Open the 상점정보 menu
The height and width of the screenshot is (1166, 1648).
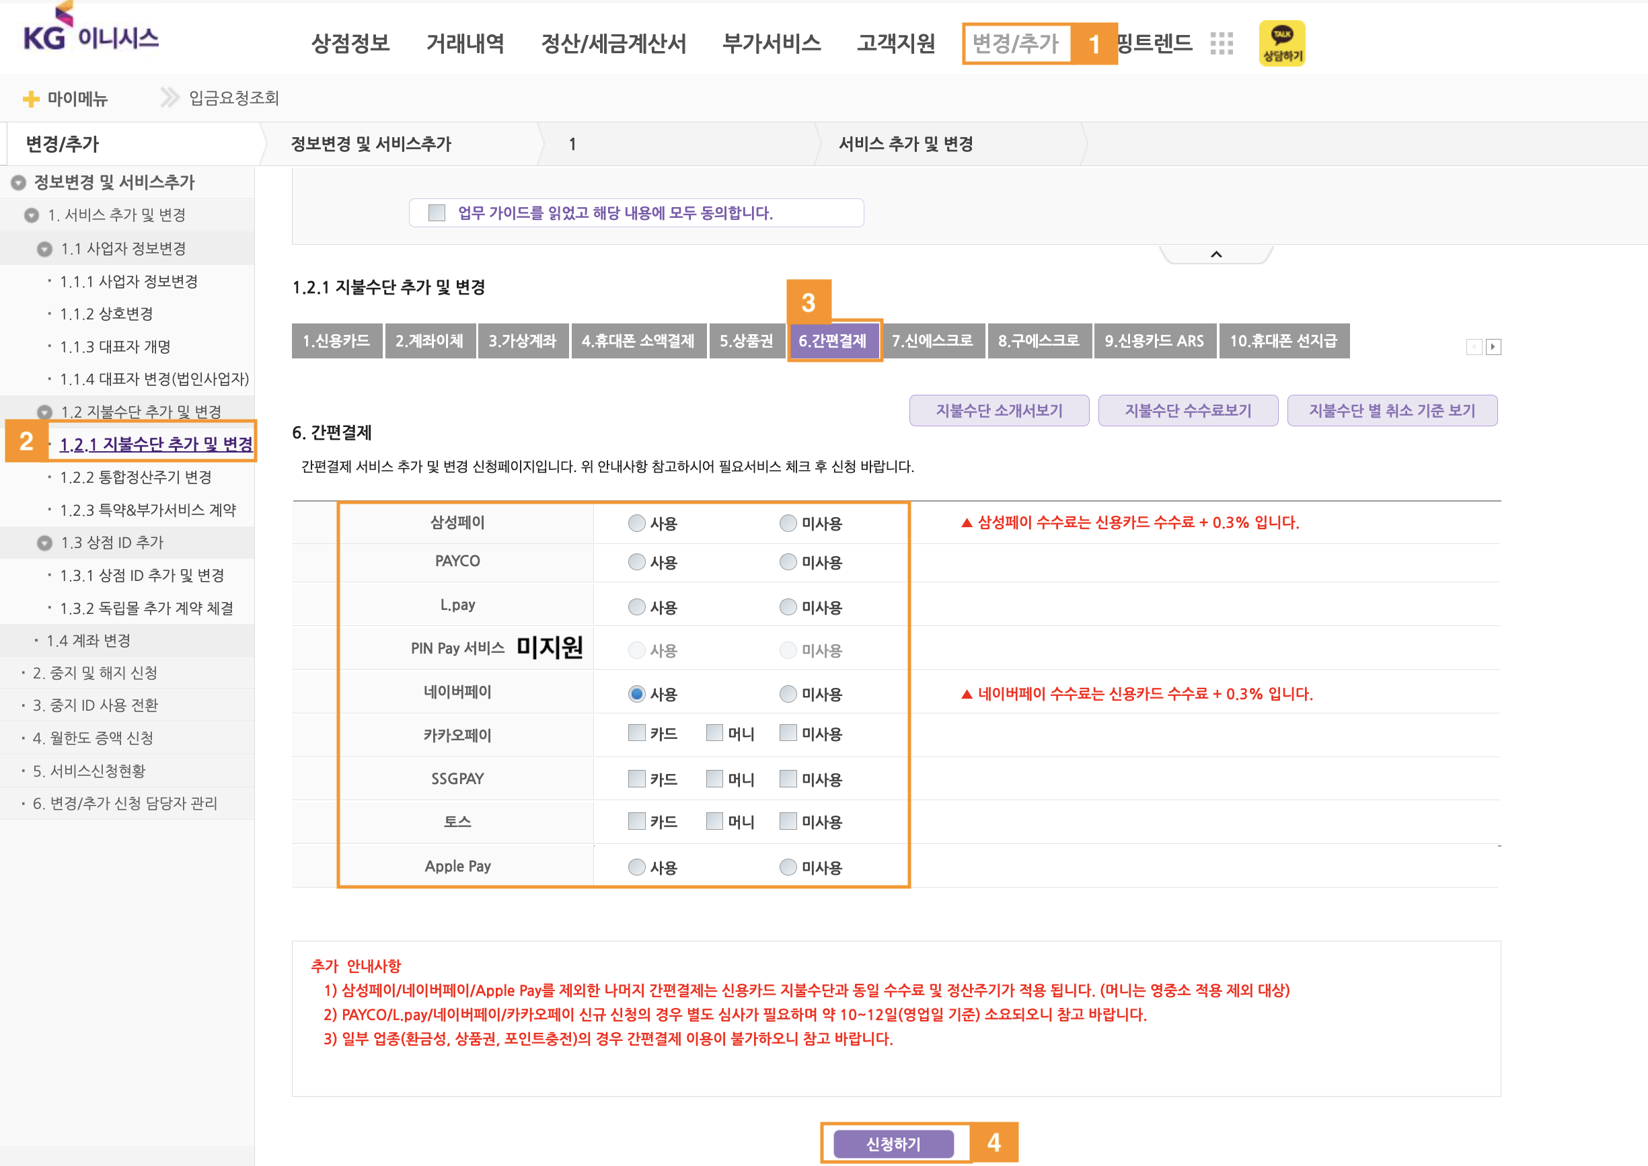(350, 44)
